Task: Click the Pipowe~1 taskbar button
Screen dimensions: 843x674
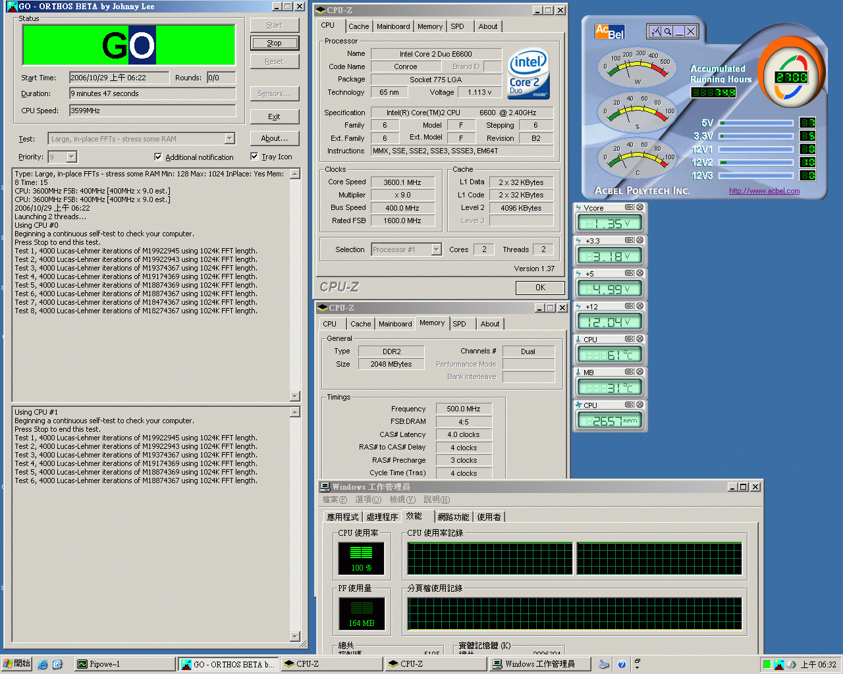Action: pyautogui.click(x=124, y=664)
